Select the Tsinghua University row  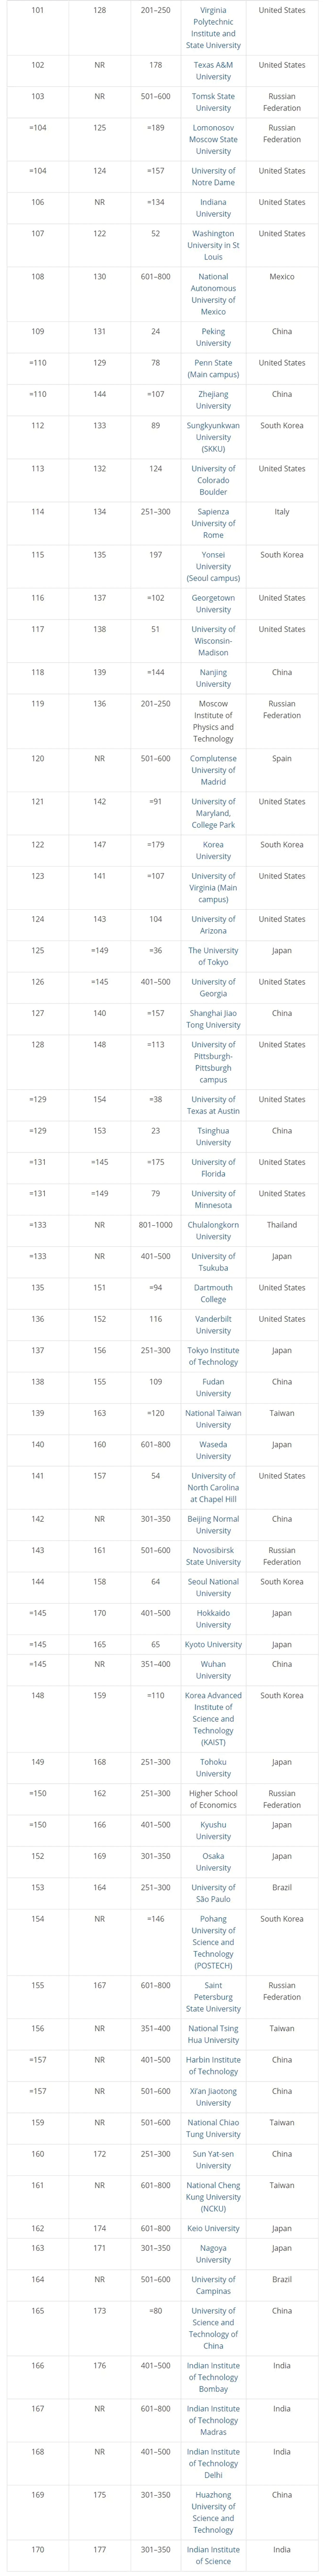[162, 1137]
